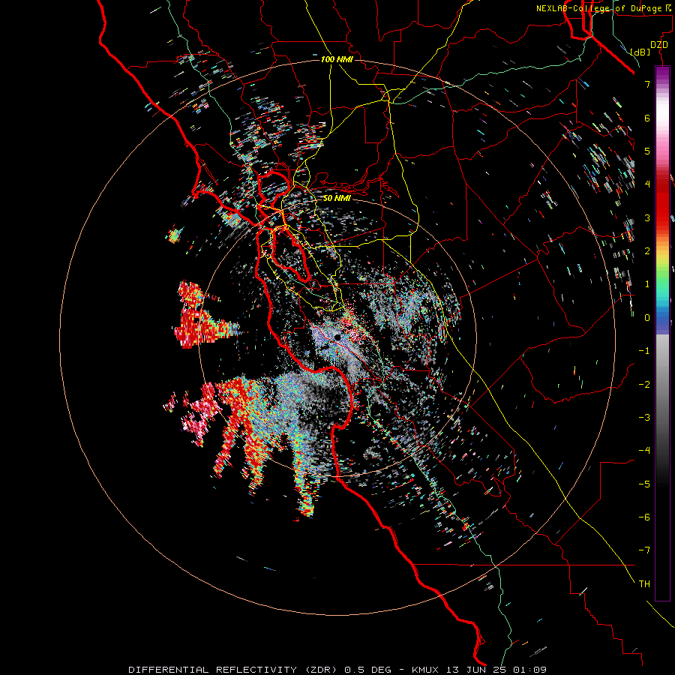The width and height of the screenshot is (675, 675).
Task: Click the "[dB]" units label
Action: click(x=640, y=52)
